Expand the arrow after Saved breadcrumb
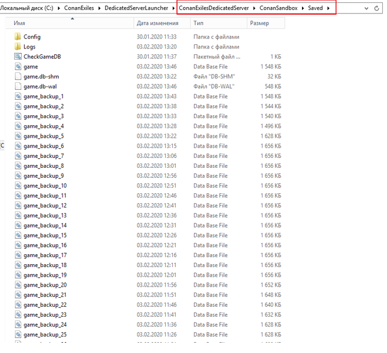The image size is (387, 354). pyautogui.click(x=328, y=8)
